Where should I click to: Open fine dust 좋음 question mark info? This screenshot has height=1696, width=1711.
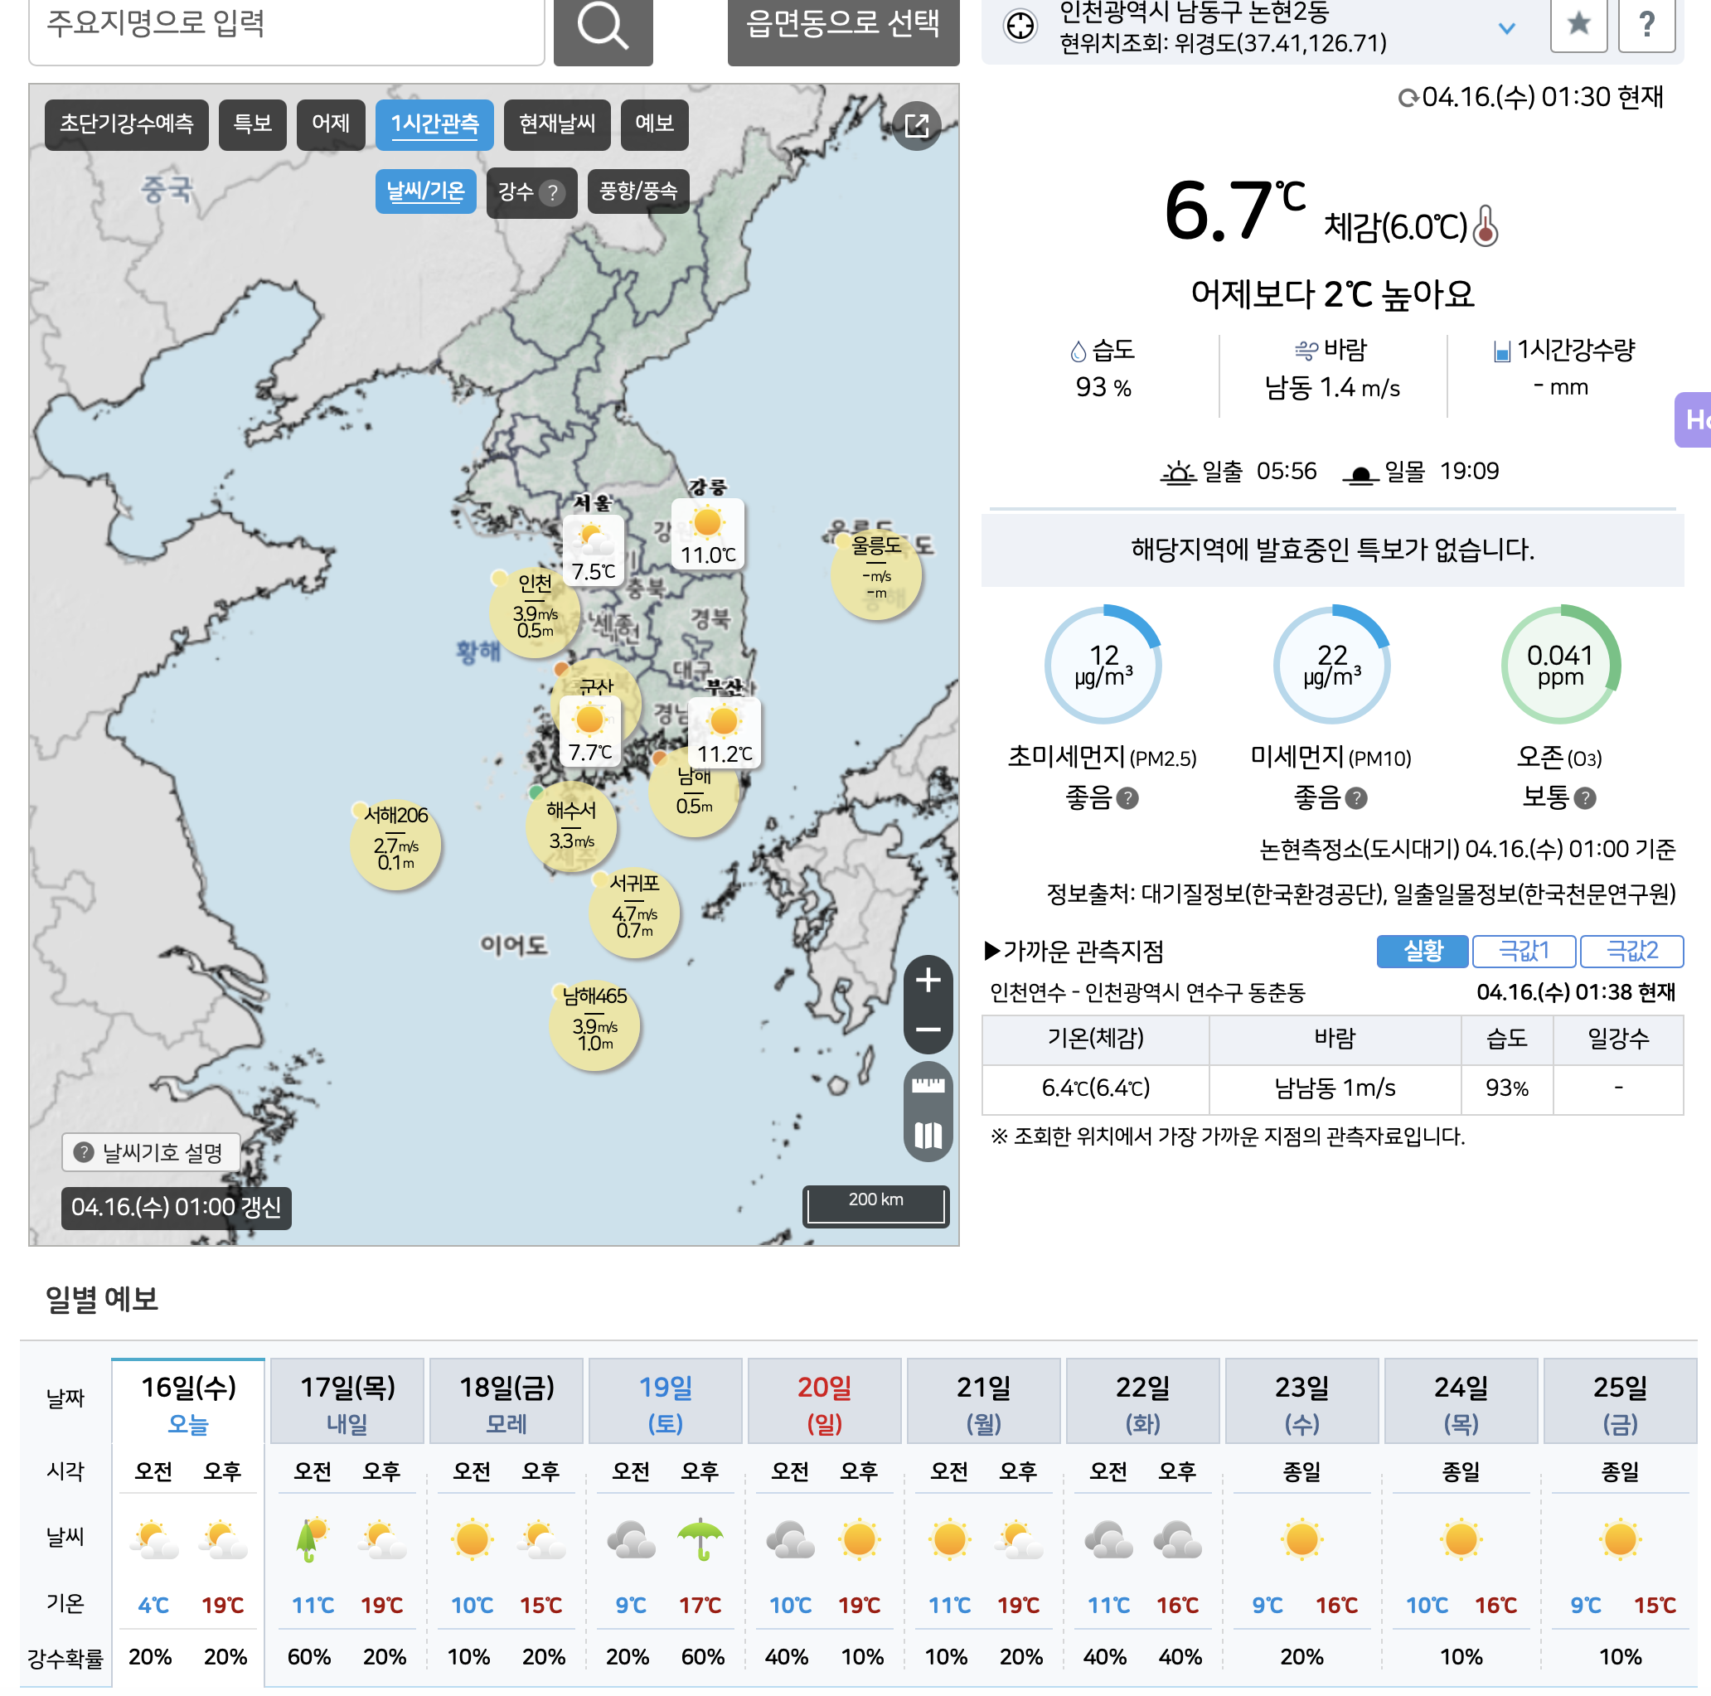pos(1356,799)
